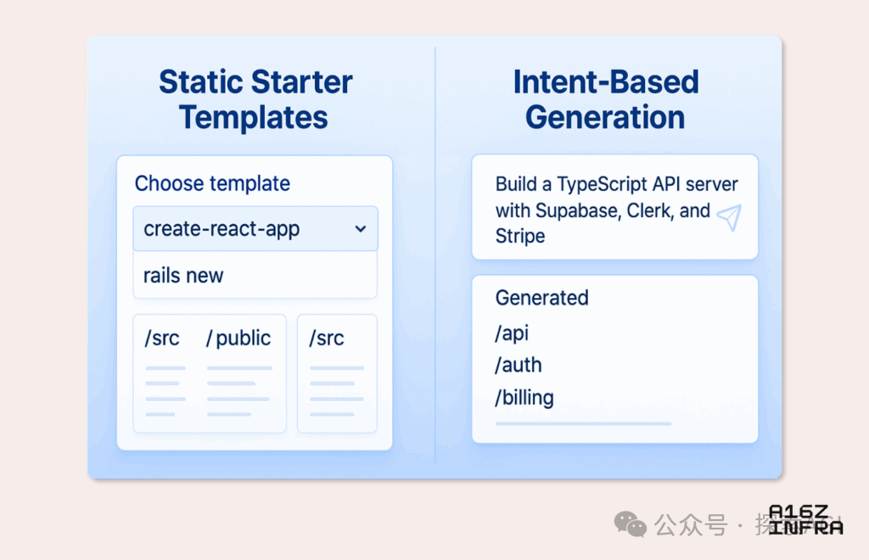Open the /public folder
Viewport: 869px width, 560px height.
(238, 338)
